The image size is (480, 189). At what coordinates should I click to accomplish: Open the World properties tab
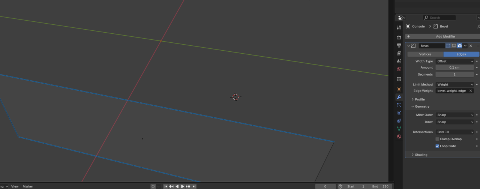tap(399, 69)
